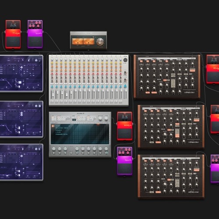Screen dimensions: 219x219
Task: Click the first orange button on the bottom wood-sided synth
Action: (x=145, y=161)
